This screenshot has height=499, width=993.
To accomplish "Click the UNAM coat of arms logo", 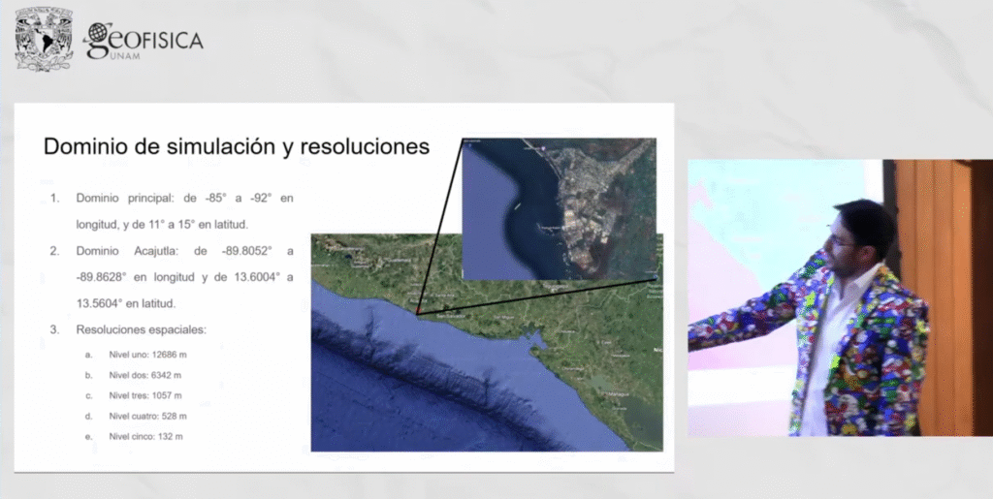I will [44, 39].
